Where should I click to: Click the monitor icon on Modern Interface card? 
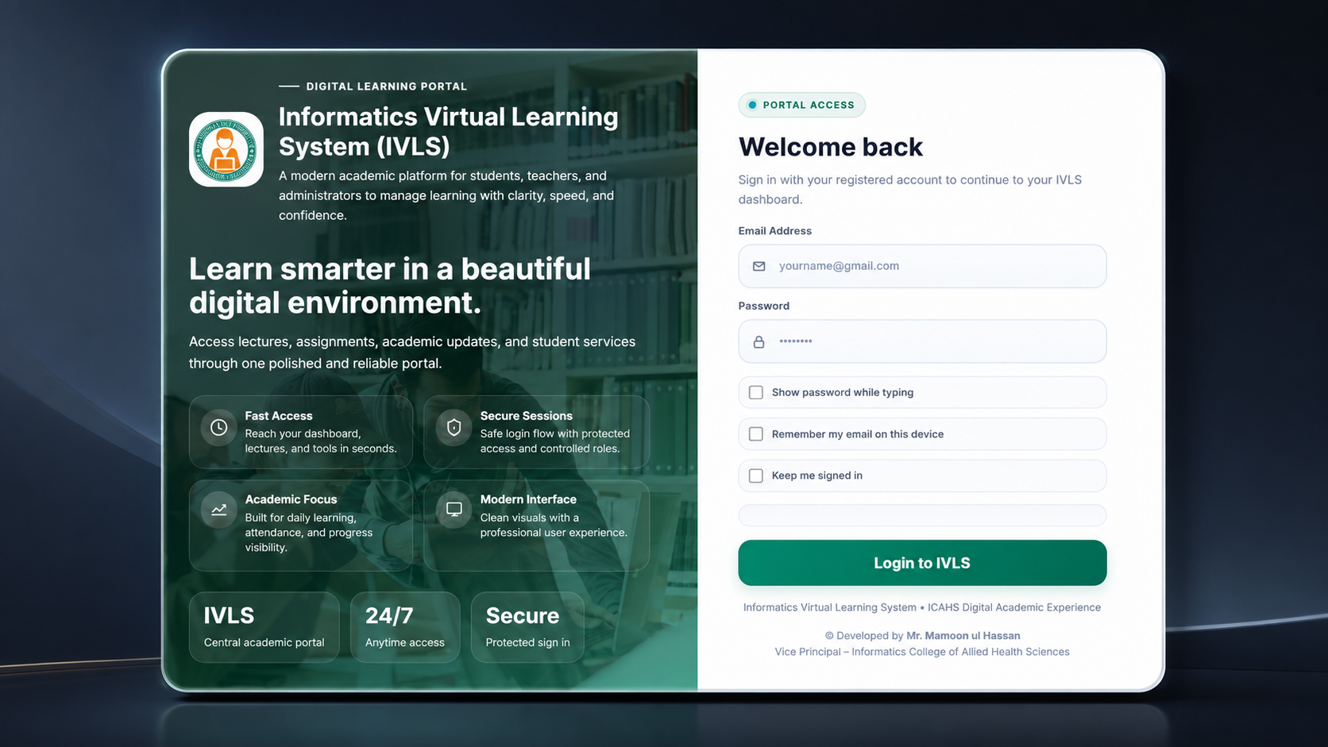tap(454, 510)
